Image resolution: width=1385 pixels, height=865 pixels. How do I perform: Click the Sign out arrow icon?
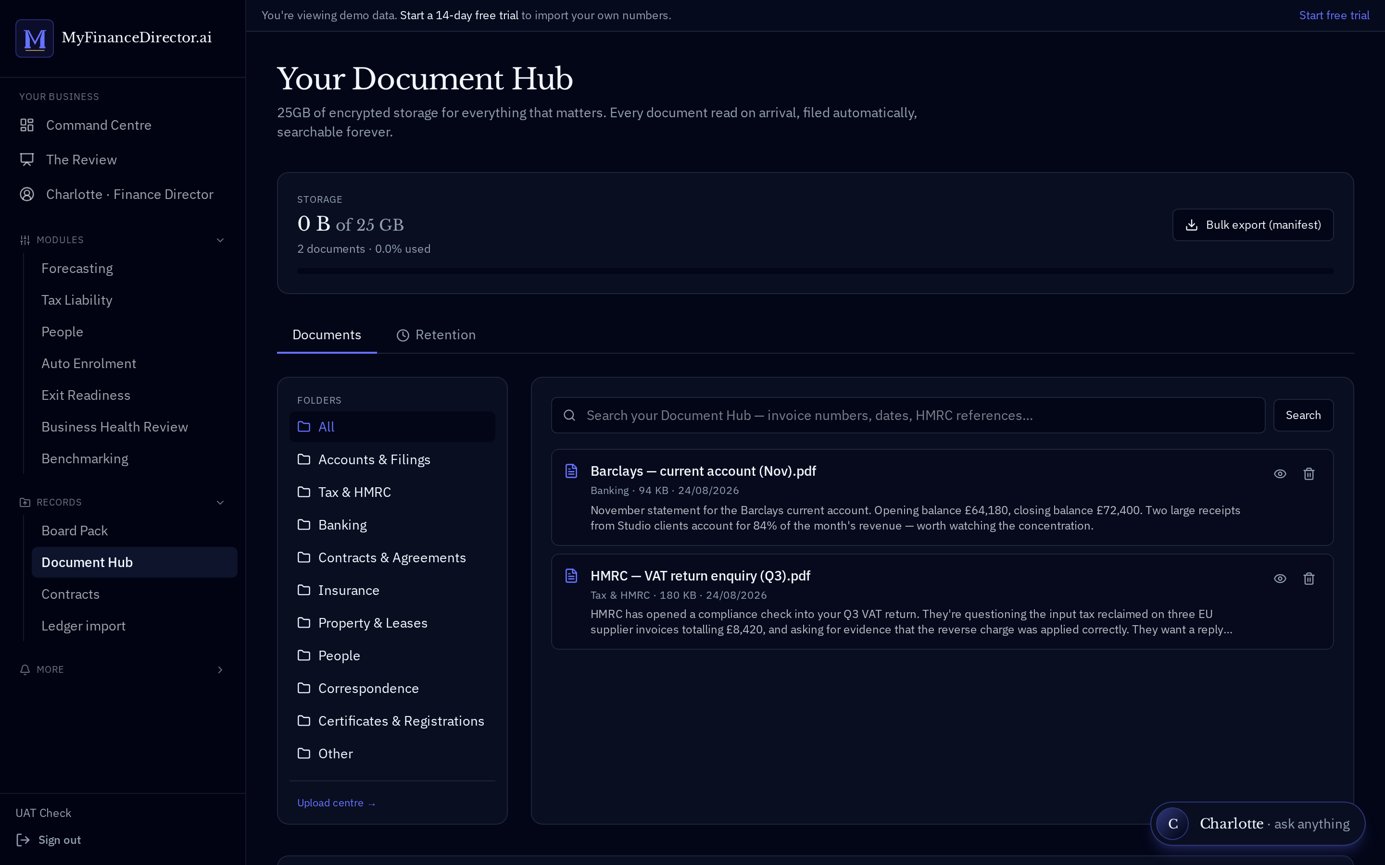(23, 840)
